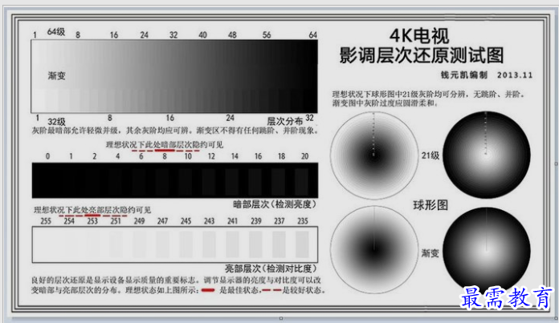
Task: Click the "渐变" label inside the gradient bar
Action: tap(57, 76)
